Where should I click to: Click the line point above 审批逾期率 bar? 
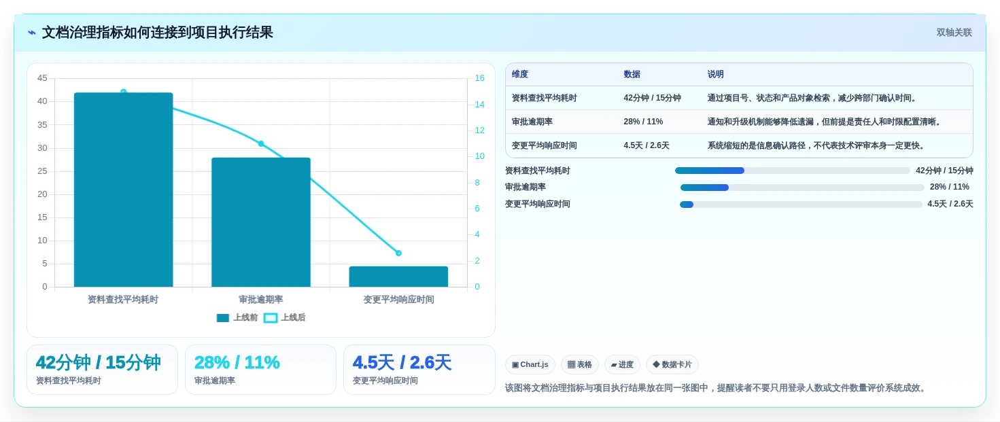pyautogui.click(x=261, y=143)
